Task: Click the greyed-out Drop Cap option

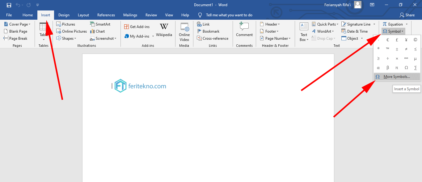Action: (x=323, y=38)
